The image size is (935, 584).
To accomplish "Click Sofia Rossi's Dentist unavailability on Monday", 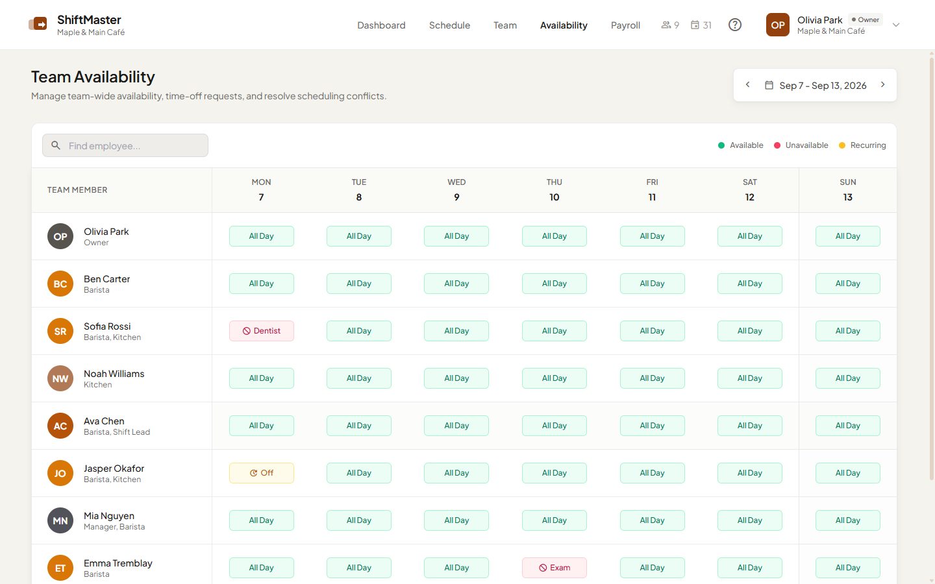I will point(262,331).
